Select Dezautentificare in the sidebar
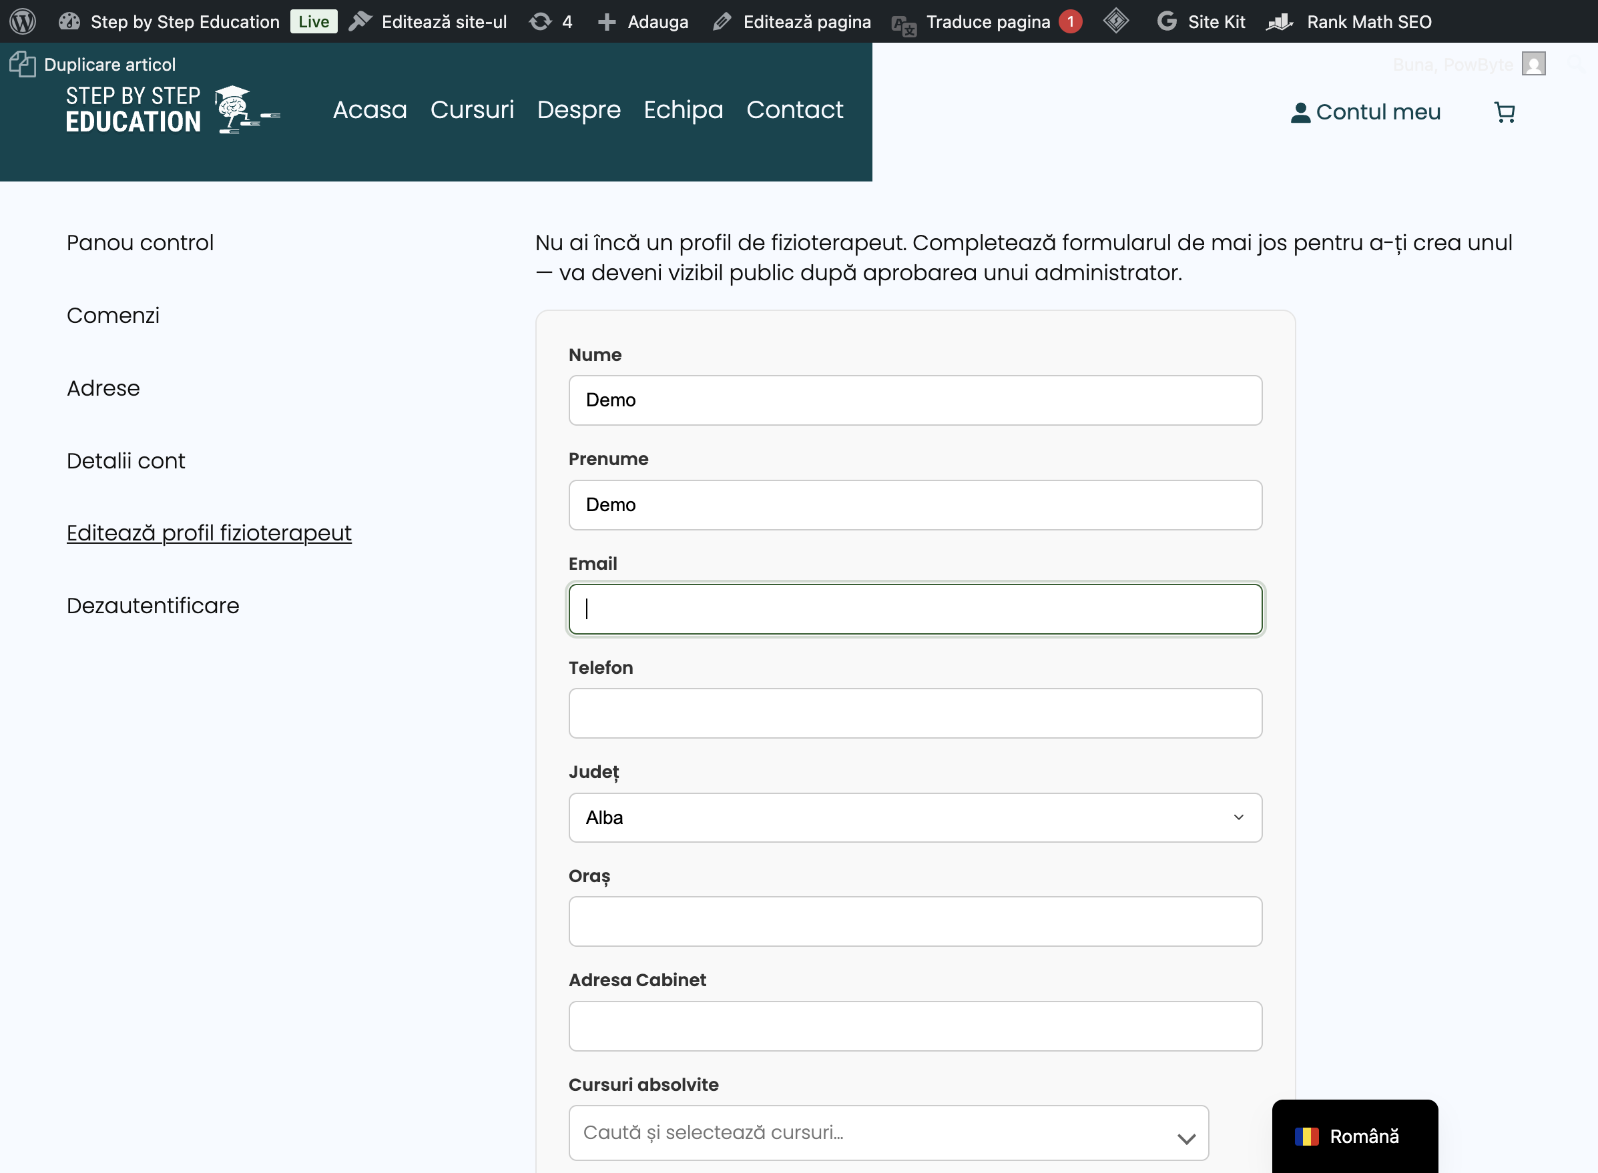Viewport: 1598px width, 1173px height. (x=153, y=606)
